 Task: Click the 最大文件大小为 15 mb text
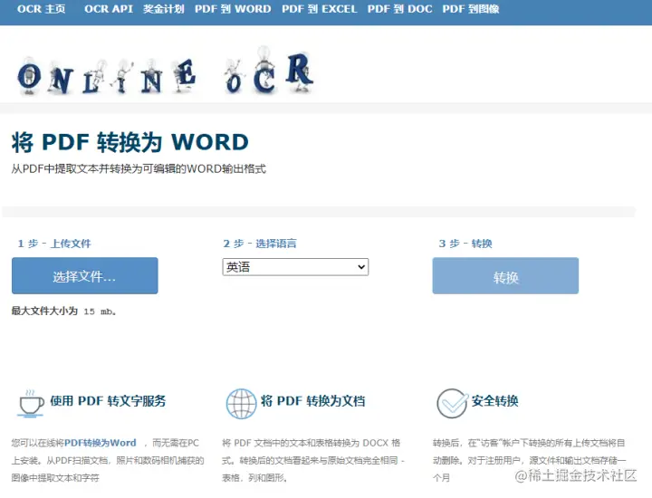tap(63, 311)
